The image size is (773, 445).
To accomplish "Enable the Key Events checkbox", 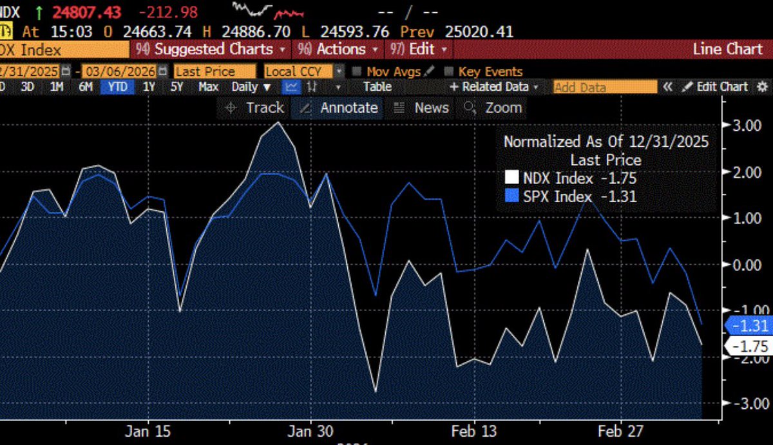I will tap(448, 71).
